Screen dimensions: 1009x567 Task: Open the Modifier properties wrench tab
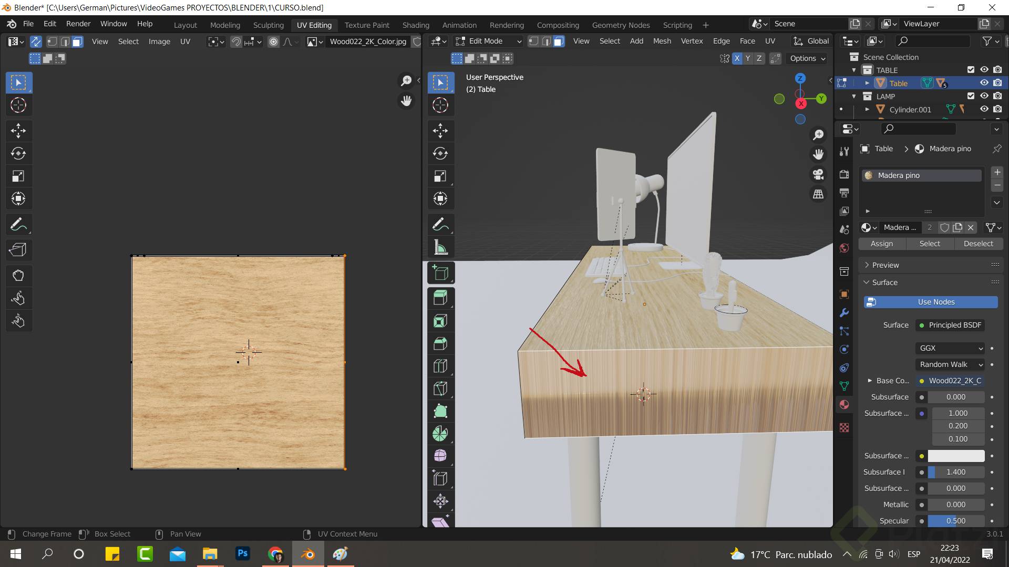point(844,313)
